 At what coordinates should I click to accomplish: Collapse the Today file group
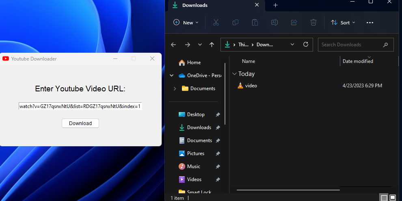coord(234,74)
